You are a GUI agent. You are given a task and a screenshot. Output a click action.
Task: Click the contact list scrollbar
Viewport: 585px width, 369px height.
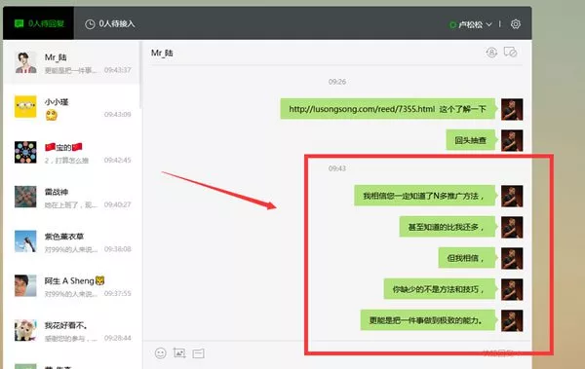(x=140, y=75)
